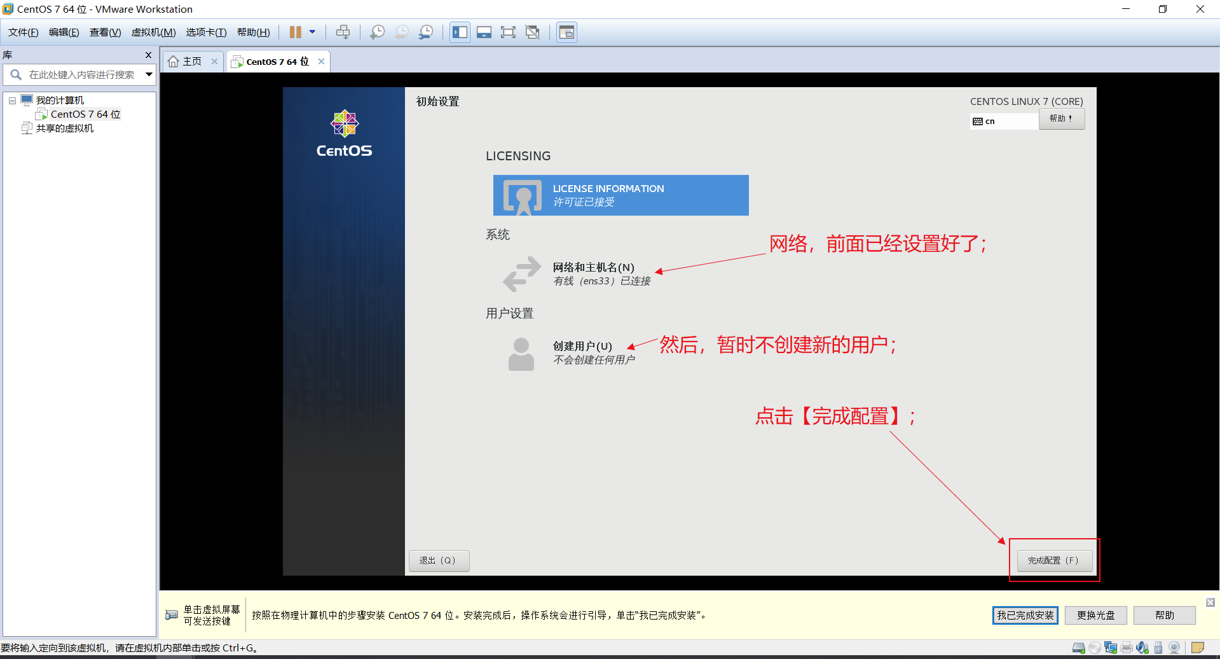This screenshot has width=1220, height=659.
Task: Click the keyboard icon in hint bar
Action: coord(172,615)
